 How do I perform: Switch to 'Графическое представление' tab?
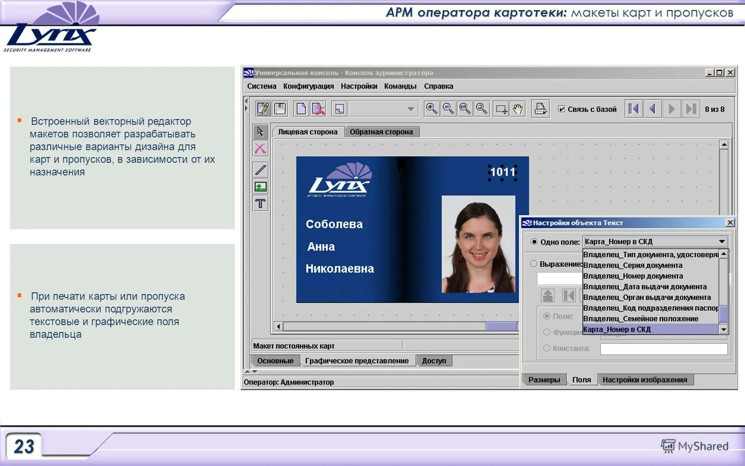357,361
